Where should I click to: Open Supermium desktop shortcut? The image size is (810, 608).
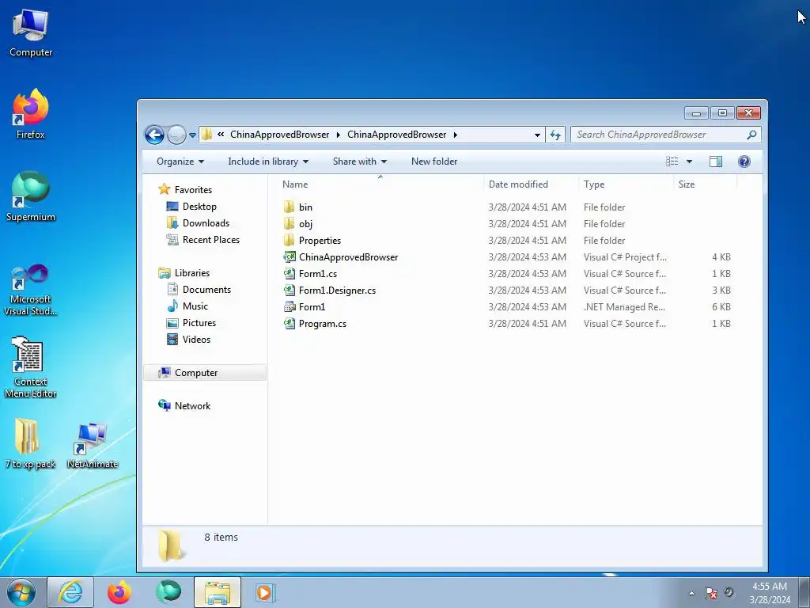point(31,196)
